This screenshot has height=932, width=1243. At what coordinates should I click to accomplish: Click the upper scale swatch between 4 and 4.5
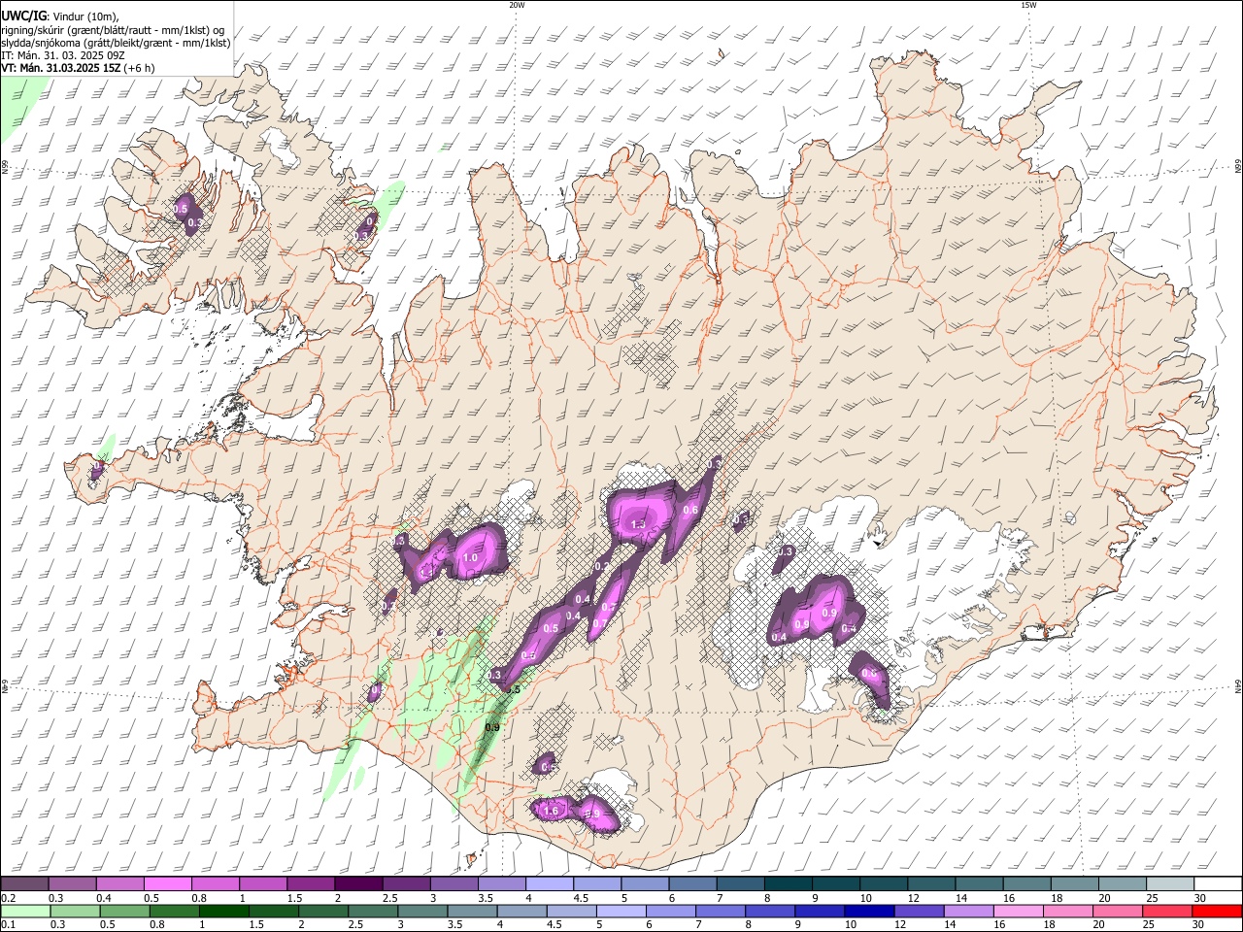click(x=549, y=883)
